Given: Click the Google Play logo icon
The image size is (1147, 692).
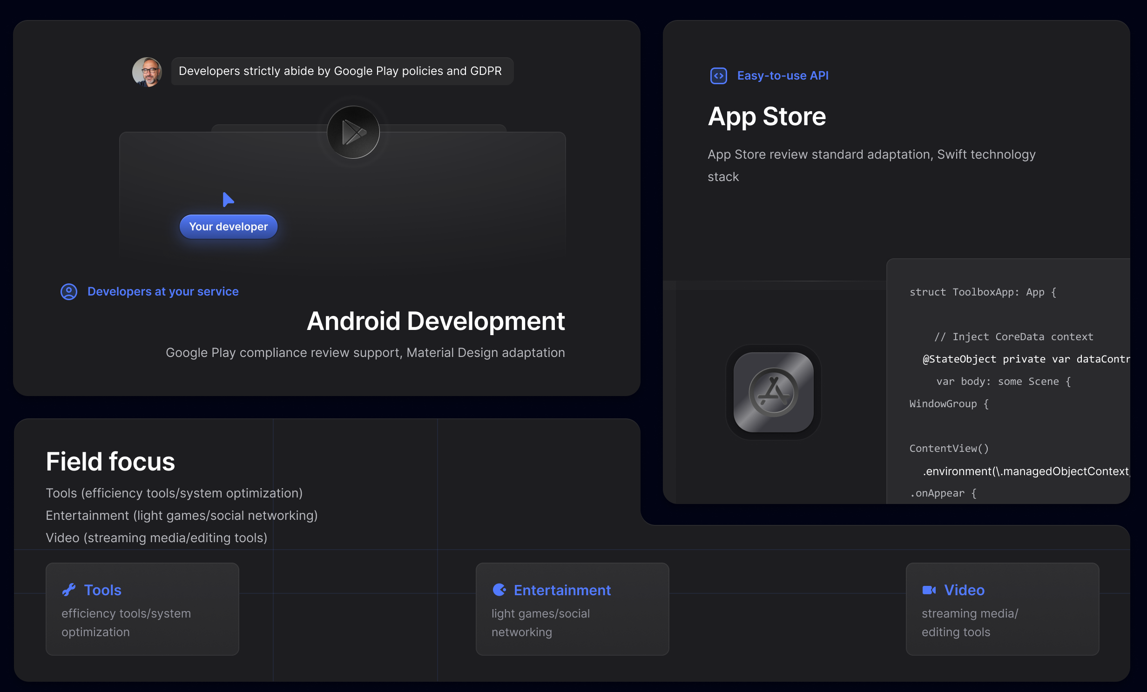Looking at the screenshot, I should (353, 133).
